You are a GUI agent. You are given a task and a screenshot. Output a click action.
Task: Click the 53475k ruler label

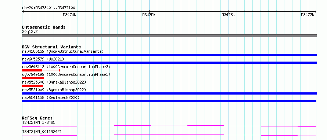click(x=149, y=15)
